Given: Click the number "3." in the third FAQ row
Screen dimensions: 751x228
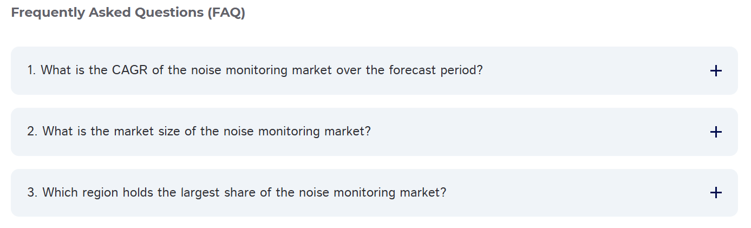Looking at the screenshot, I should pos(32,193).
